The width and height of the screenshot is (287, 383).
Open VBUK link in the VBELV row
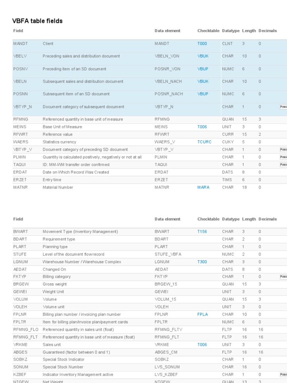point(203,56)
